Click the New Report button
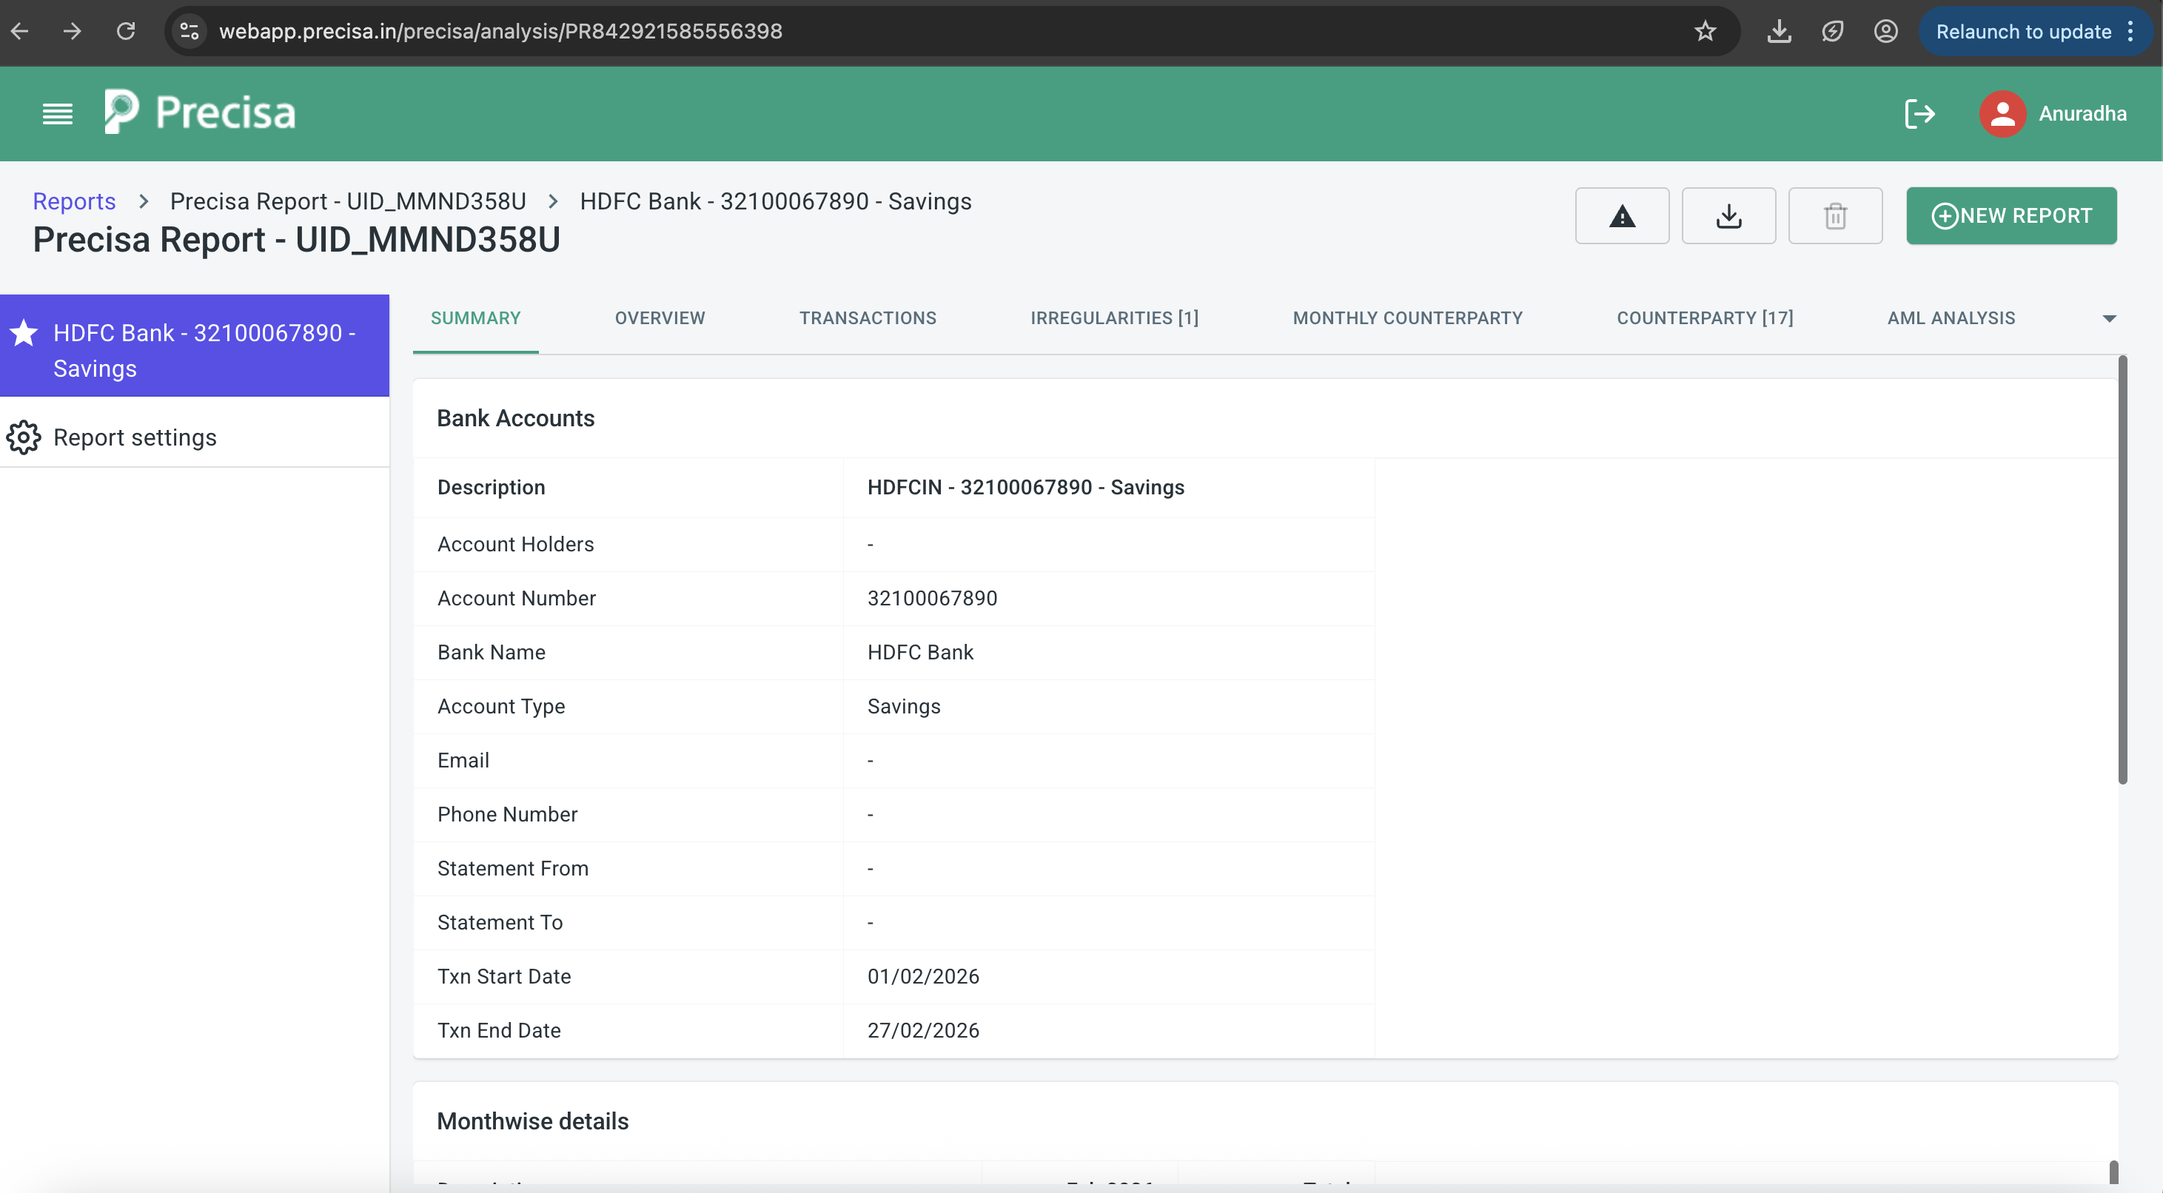This screenshot has width=2163, height=1193. click(x=2011, y=216)
